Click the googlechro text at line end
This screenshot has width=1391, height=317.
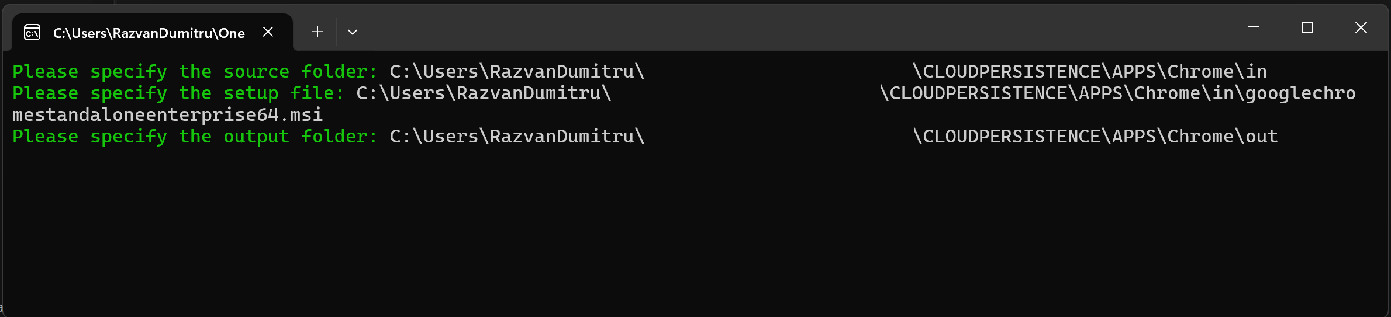click(x=1300, y=93)
